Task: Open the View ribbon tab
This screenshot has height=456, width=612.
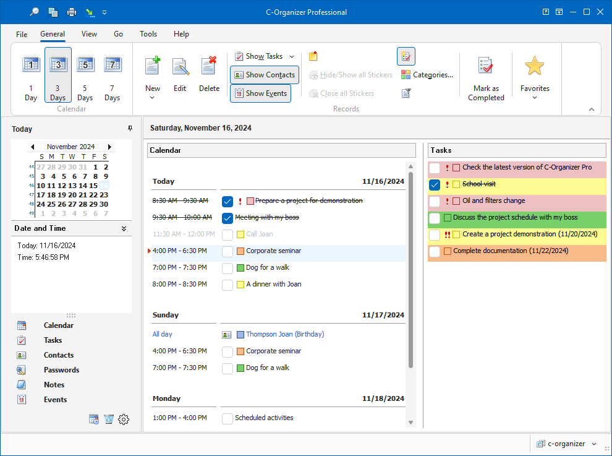Action: pos(89,34)
